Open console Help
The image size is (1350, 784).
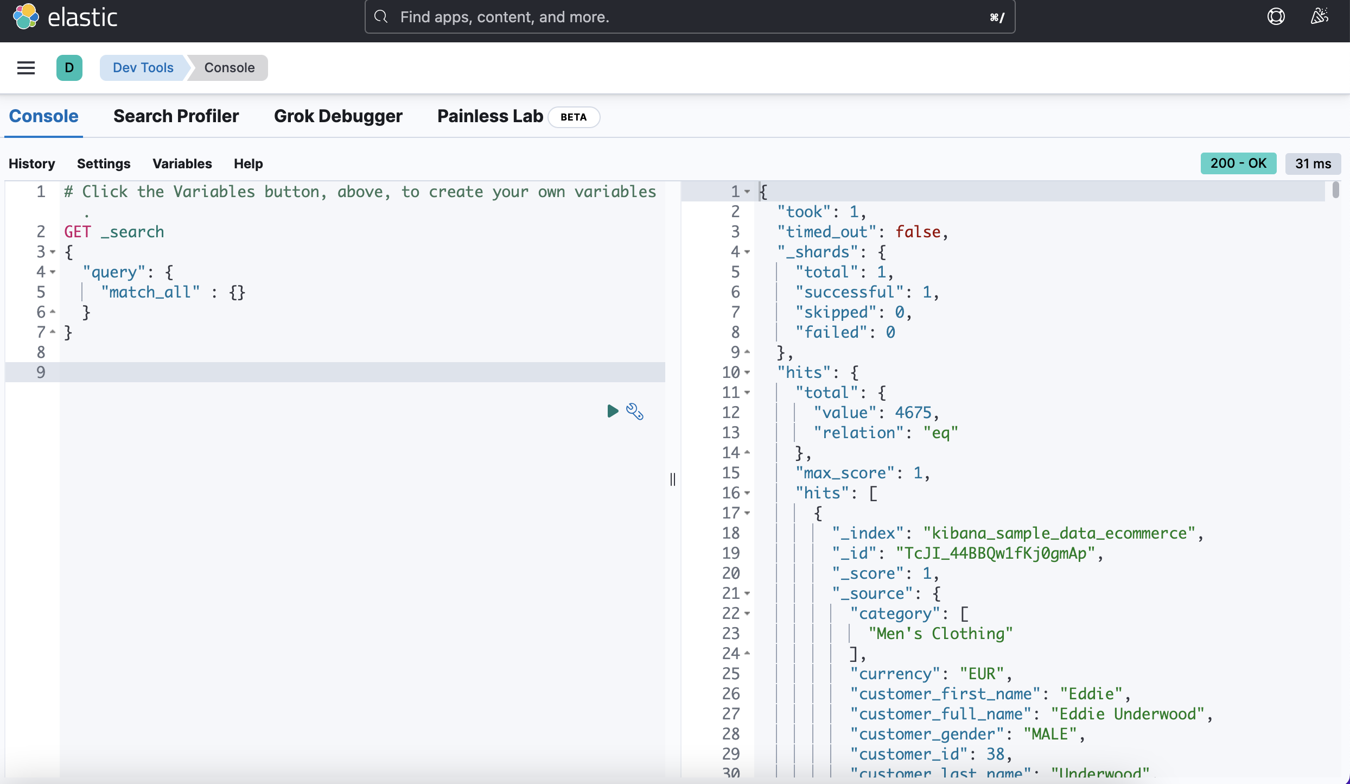249,163
